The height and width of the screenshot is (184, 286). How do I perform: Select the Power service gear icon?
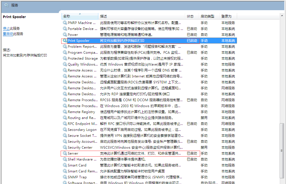(65, 34)
